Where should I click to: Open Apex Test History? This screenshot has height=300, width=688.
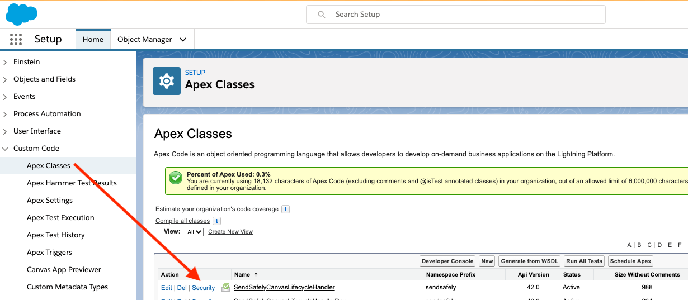tap(56, 235)
